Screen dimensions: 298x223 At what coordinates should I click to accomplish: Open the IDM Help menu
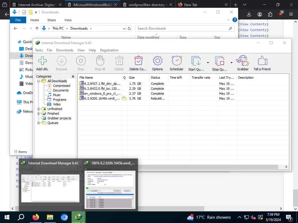tap(92, 50)
